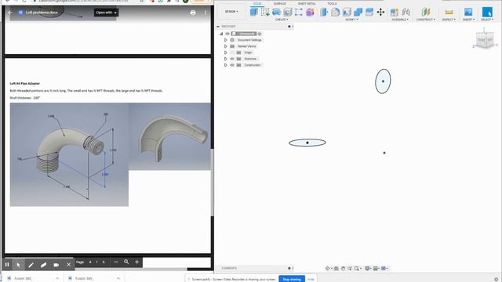
Task: Open the document viewer more options menu
Action: (206, 13)
